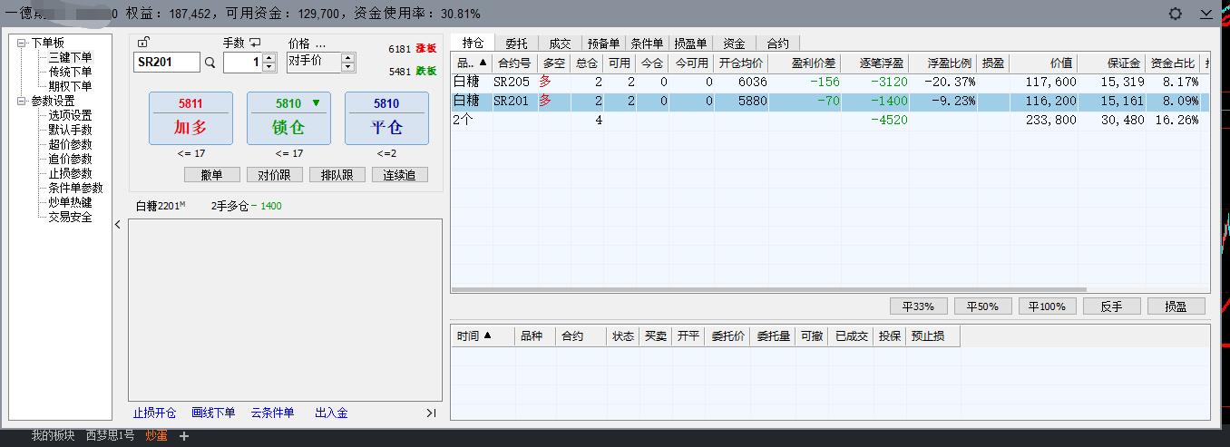Collapse the 下单板 tree node

tap(22, 43)
